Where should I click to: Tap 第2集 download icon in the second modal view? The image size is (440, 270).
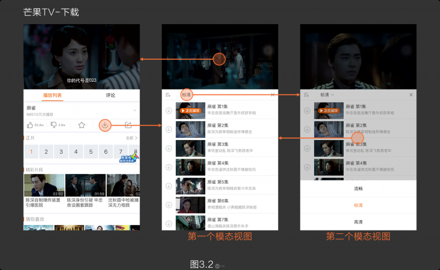[307, 130]
